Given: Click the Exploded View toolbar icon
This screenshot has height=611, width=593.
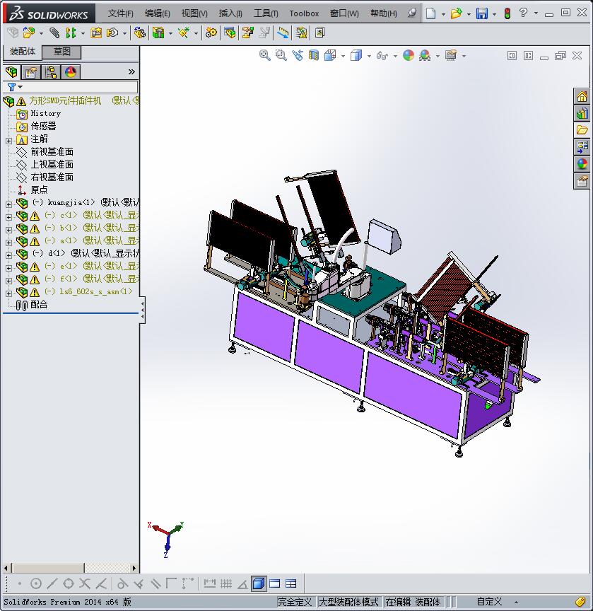Looking at the screenshot, I should (247, 33).
